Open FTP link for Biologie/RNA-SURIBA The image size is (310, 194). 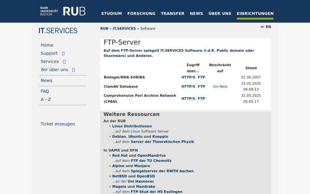point(202,78)
